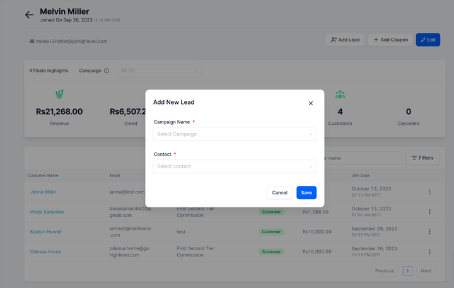
Task: Click the Add Lead button
Action: pyautogui.click(x=345, y=40)
